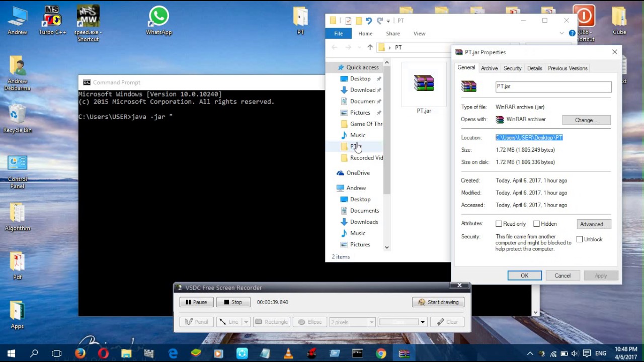Click the PT.jar filename input field

pos(553,86)
